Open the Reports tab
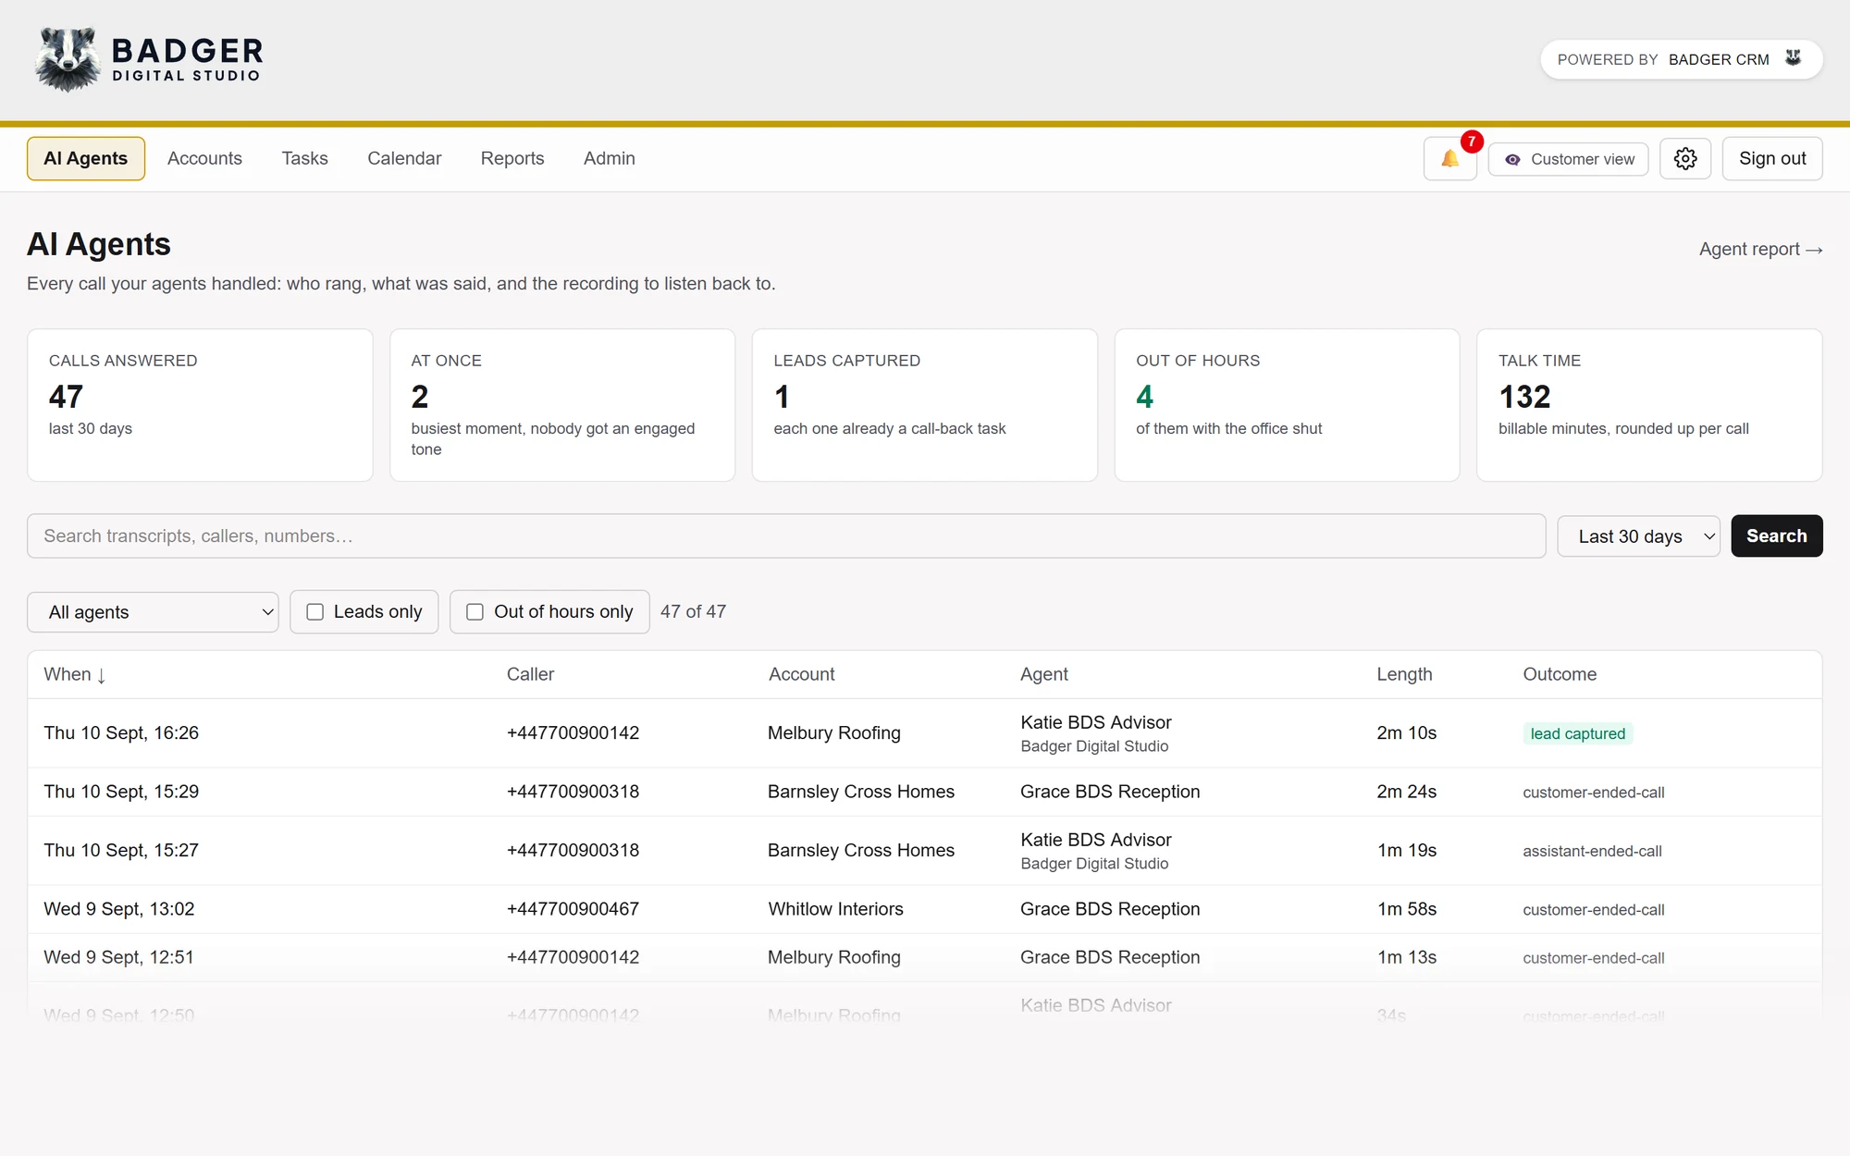 click(512, 158)
